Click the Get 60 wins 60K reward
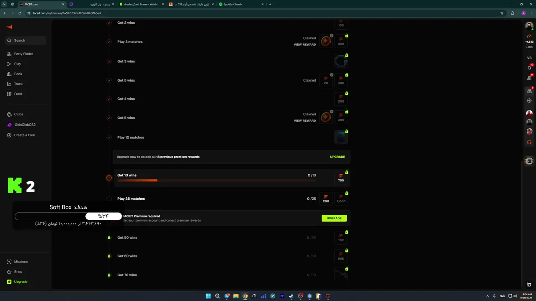 coord(341,256)
